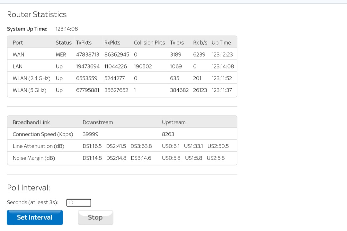Select WAN Rx rate 6239
This screenshot has height=231, width=347.
[199, 54]
